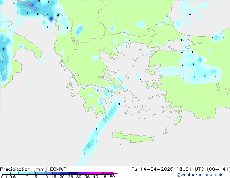Screen dimensions: 230x178
Task: Click the '15' legend scale value
Action: pos(54,177)
